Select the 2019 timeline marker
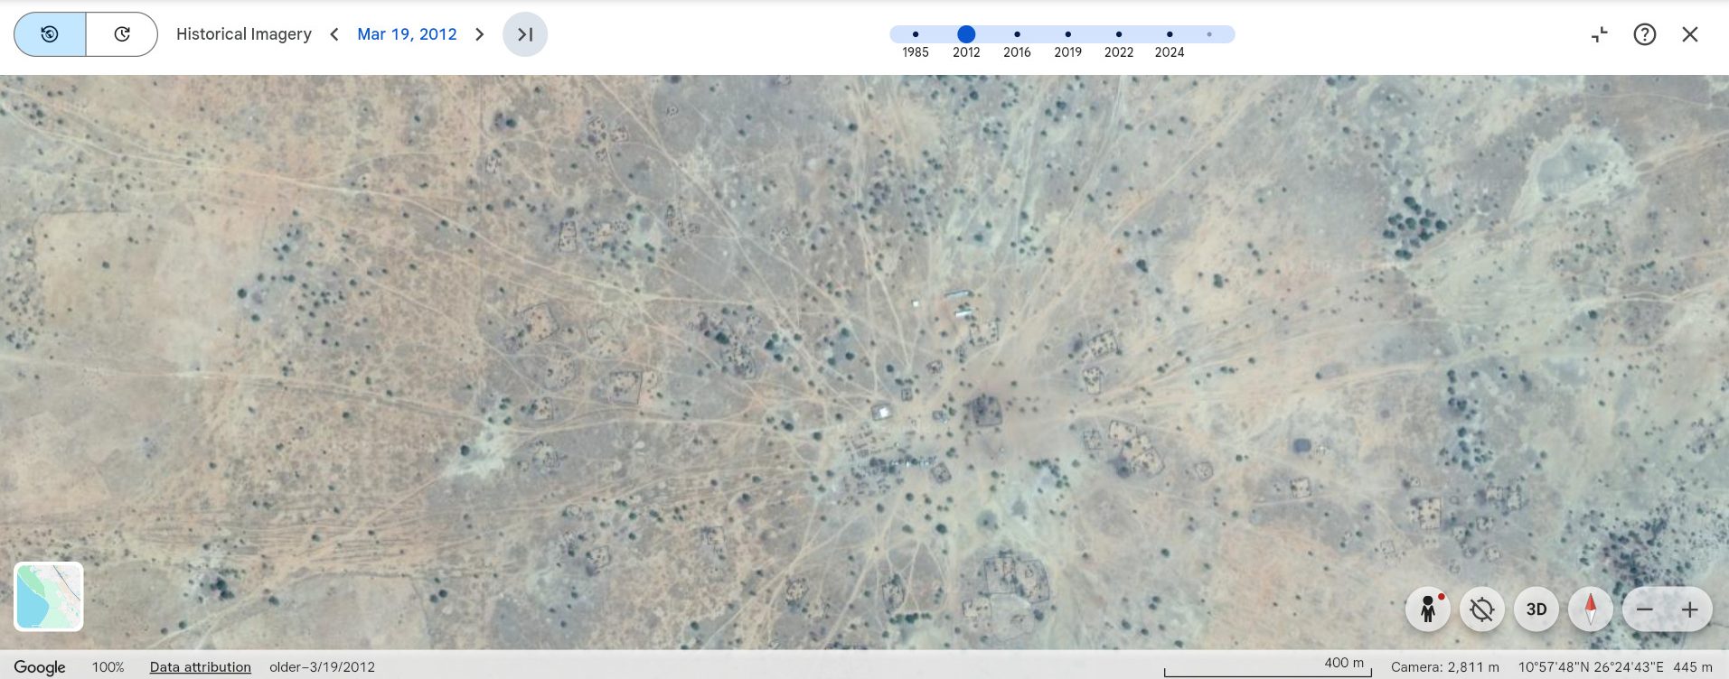The image size is (1729, 679). coord(1067,34)
